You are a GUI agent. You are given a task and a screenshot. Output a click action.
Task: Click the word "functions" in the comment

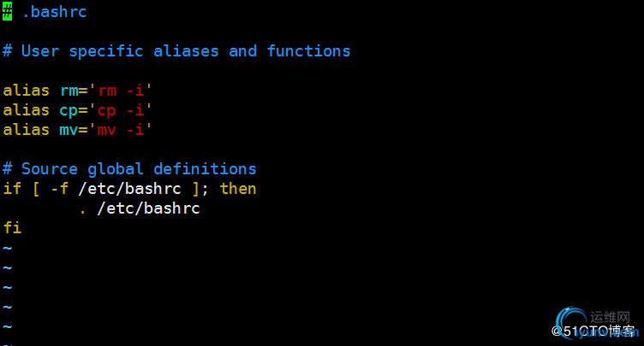tap(308, 51)
